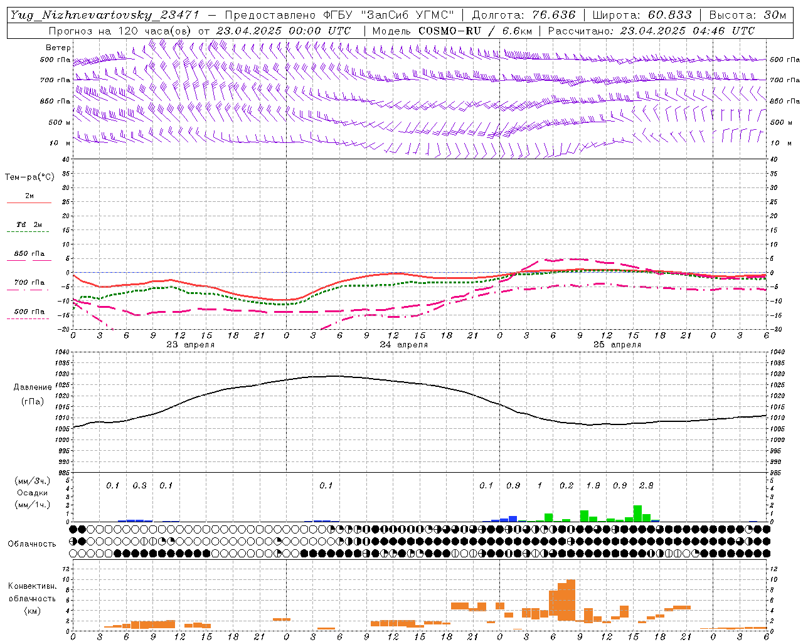Click the Тем-ра(°C) axis label
Viewport: 803px width, 642px height.
[29, 177]
